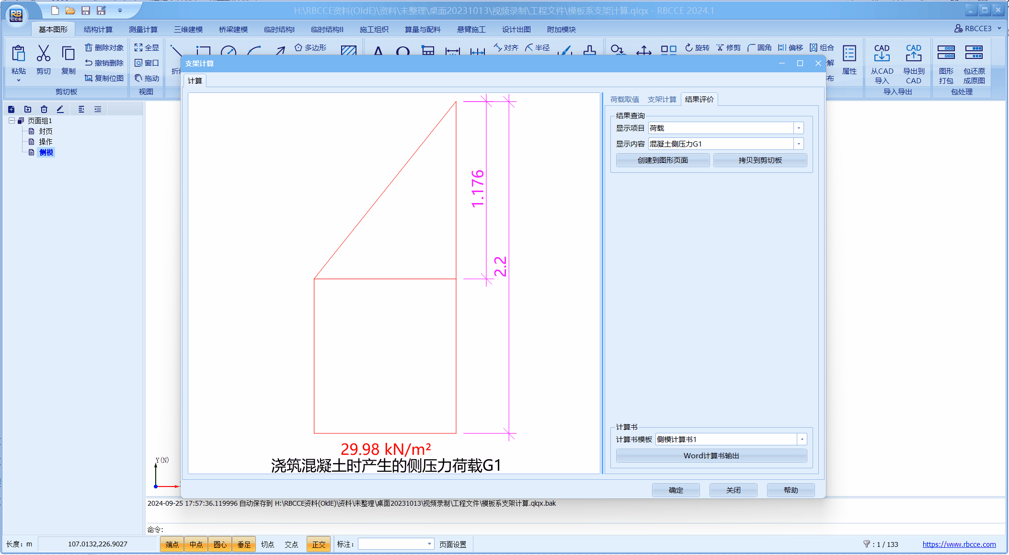Click the Import from CAD (从CAD导入) icon

[882, 54]
